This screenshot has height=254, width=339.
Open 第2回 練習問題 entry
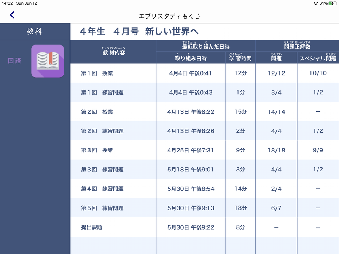pos(102,131)
